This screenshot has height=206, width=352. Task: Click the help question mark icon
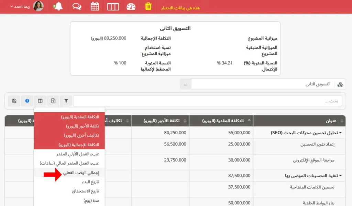(x=27, y=101)
